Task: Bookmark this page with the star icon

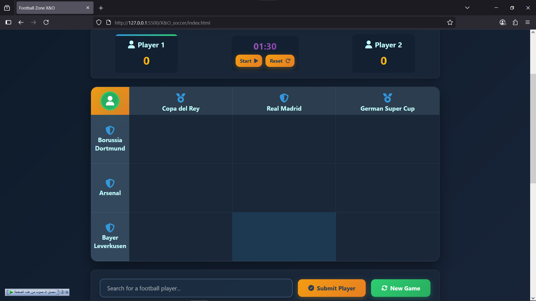Action: click(x=450, y=23)
